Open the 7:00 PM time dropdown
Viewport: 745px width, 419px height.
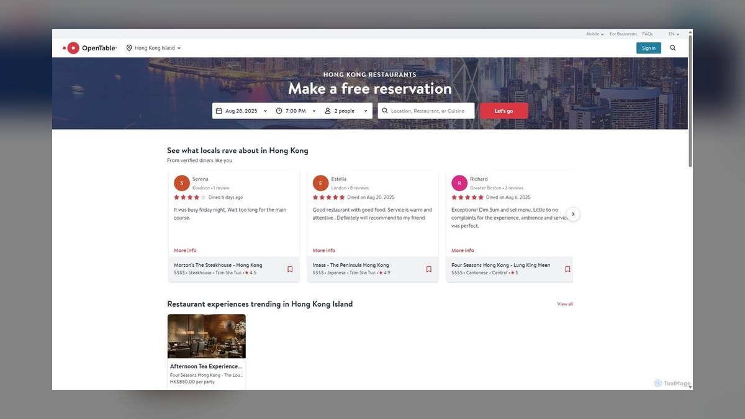coord(296,111)
